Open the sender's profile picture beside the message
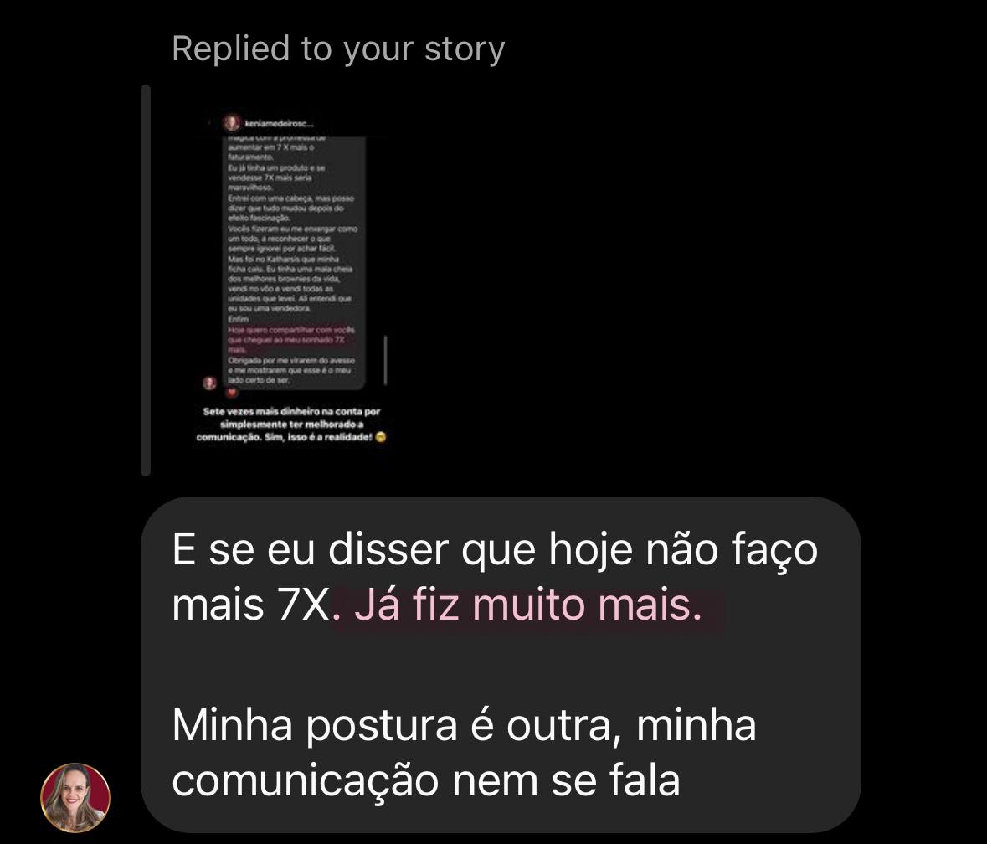Viewport: 987px width, 844px height. pos(75,797)
